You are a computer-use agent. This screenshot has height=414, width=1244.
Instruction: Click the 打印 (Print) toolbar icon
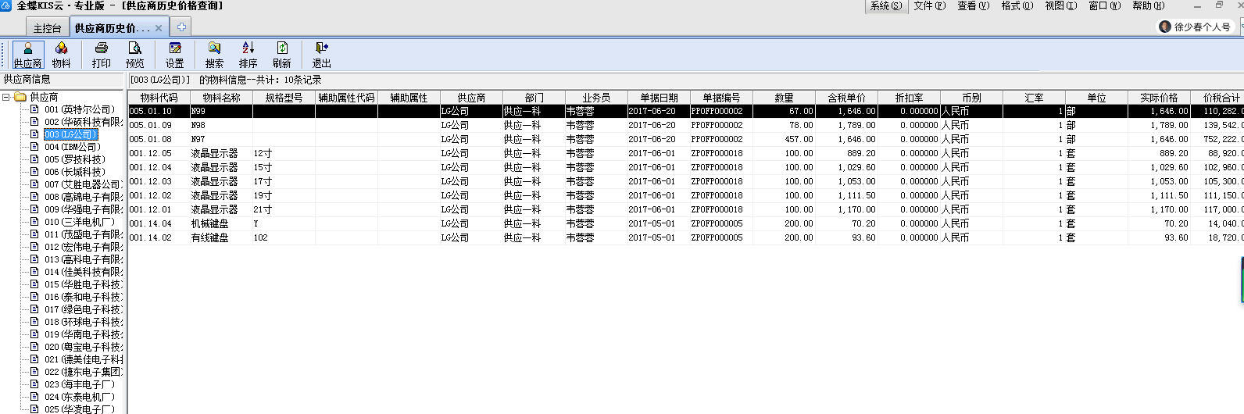[x=102, y=55]
